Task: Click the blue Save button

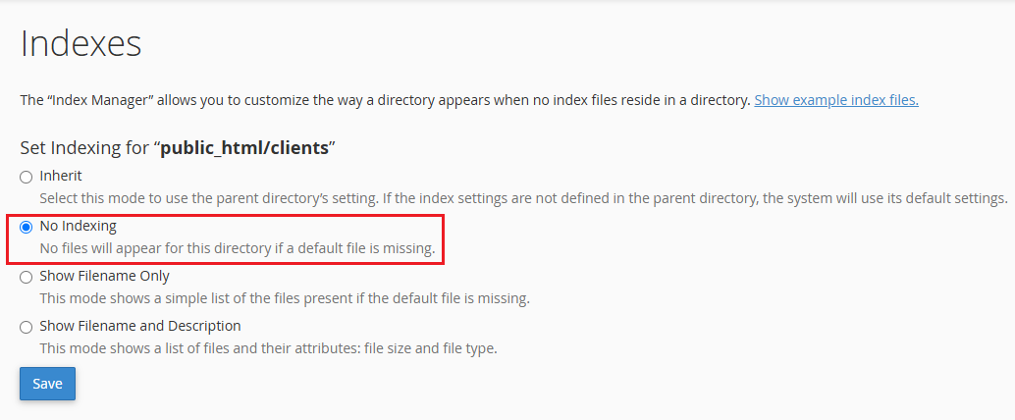Action: tap(47, 384)
